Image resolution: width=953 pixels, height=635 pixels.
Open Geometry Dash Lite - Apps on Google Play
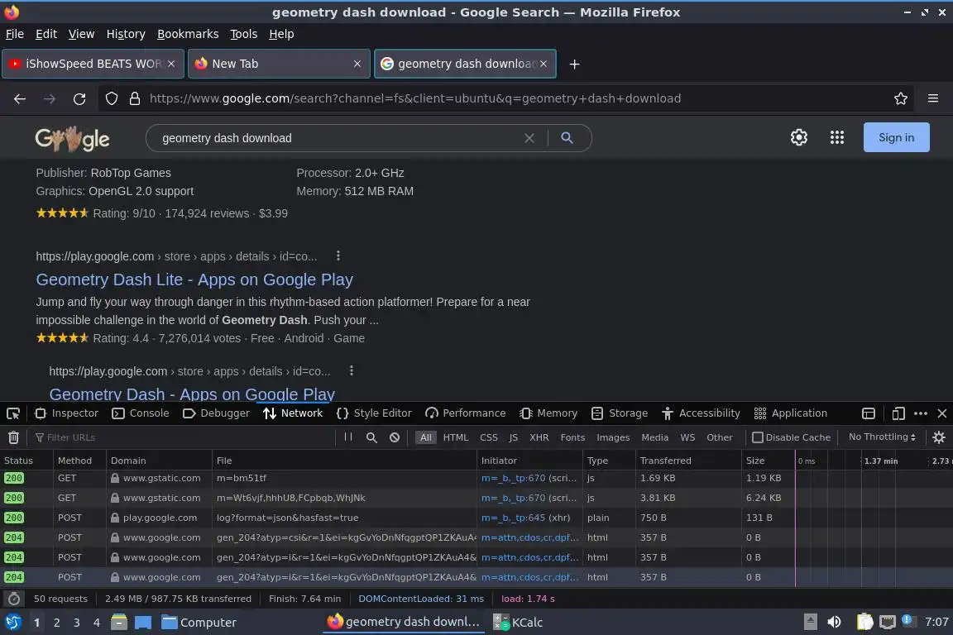[x=194, y=279]
